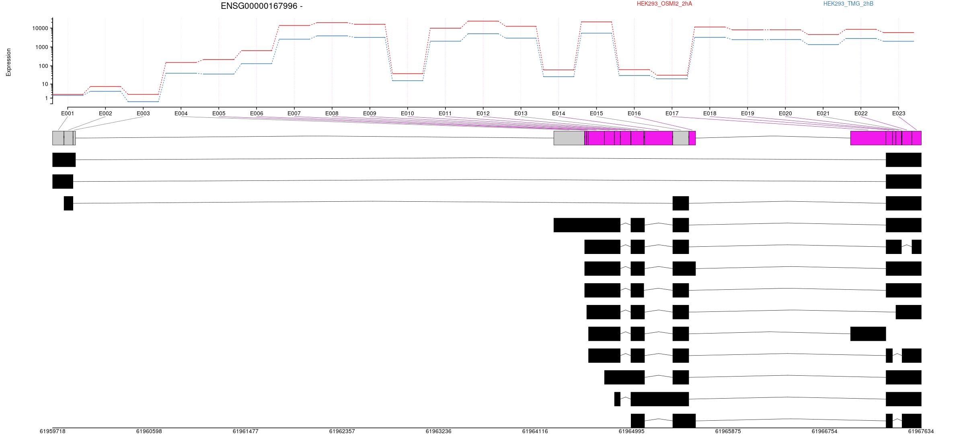The width and height of the screenshot is (965, 438).
Task: Click the E004 exon label
Action: coord(181,113)
